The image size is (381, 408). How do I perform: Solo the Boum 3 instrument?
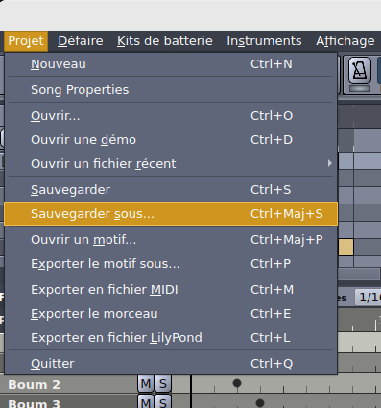(x=163, y=402)
